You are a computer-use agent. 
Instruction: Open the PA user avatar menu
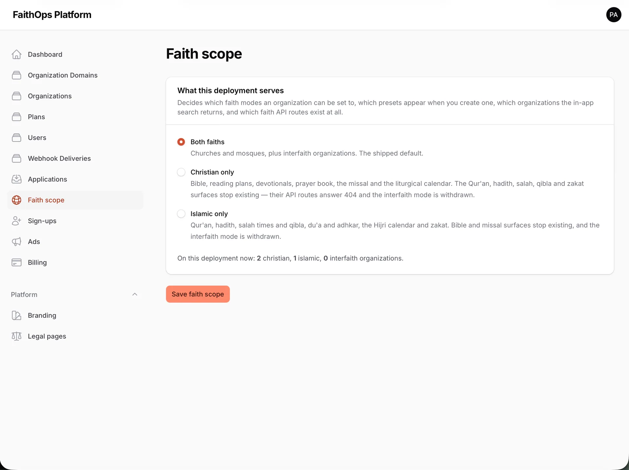[614, 15]
